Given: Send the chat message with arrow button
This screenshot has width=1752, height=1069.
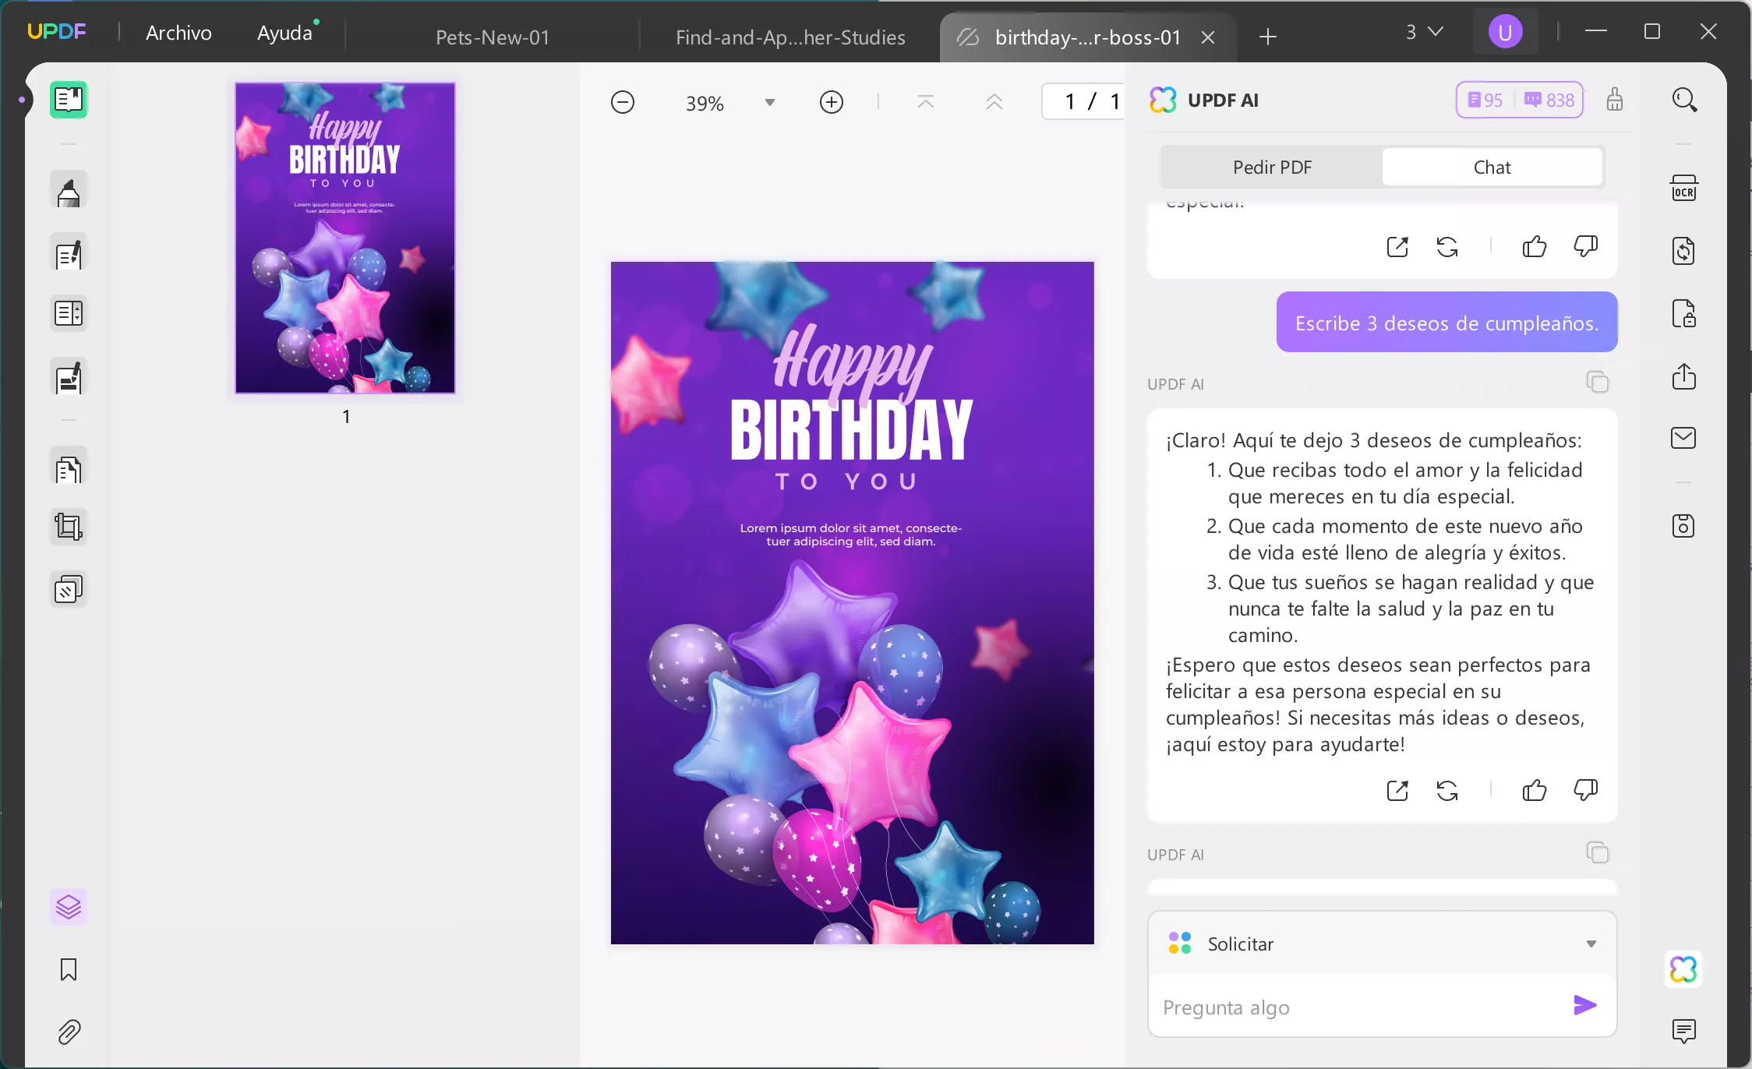Looking at the screenshot, I should pos(1584,1006).
